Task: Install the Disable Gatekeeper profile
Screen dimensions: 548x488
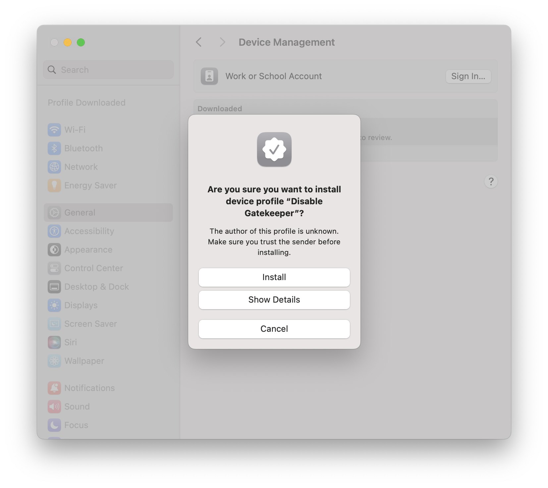Action: (x=274, y=277)
